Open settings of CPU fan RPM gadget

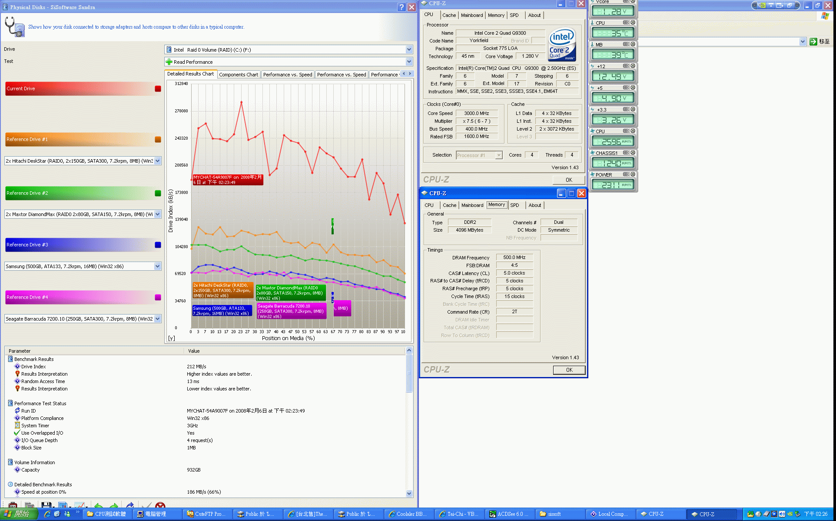[x=626, y=131]
